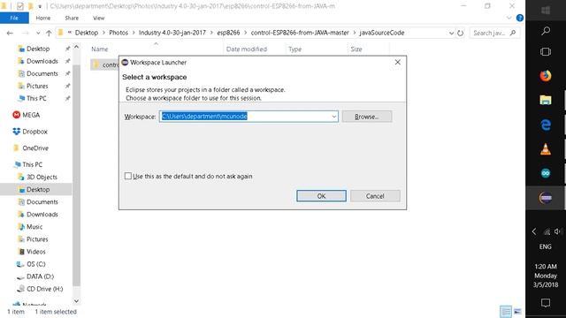Screen dimensions: 566x318
Task: Sort by Type column header
Action: coord(294,49)
